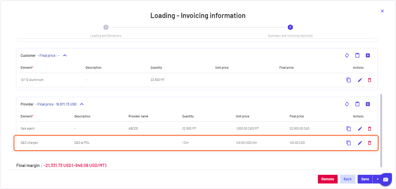Click the Customer Description column header
This screenshot has height=189, width=396.
coord(93,67)
